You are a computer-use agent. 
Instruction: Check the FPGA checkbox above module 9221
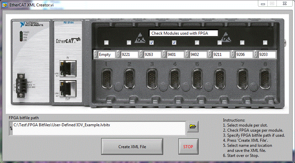click(x=129, y=43)
